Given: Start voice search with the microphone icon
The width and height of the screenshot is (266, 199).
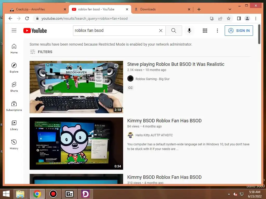Looking at the screenshot, I should 189,31.
